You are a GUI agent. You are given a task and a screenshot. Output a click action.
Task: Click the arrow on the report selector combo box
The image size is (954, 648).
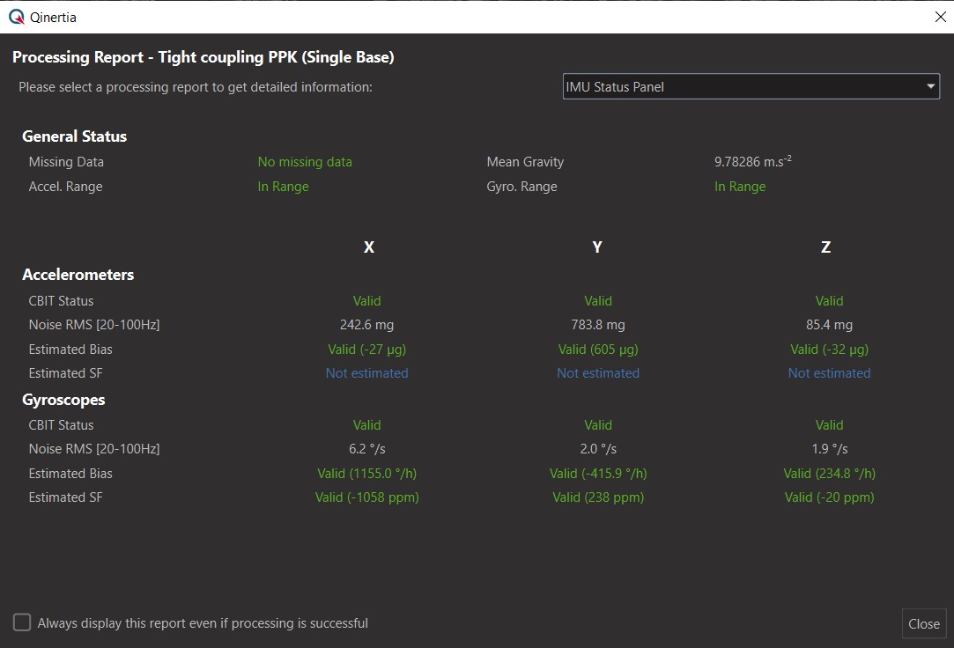pyautogui.click(x=930, y=86)
